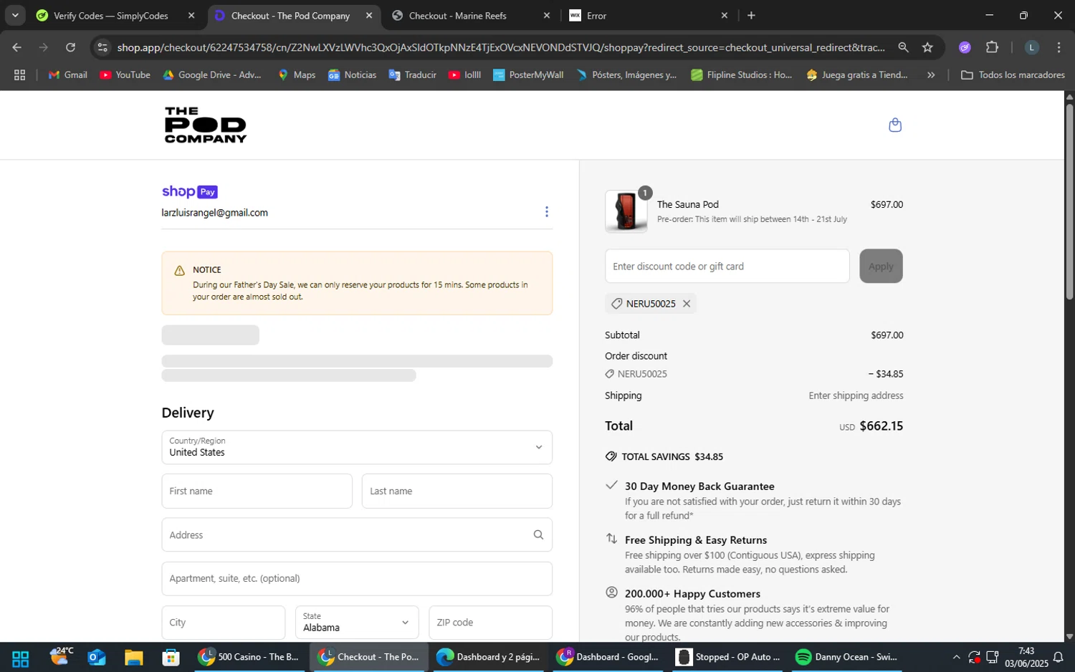1075x672 pixels.
Task: Open a new browser tab
Action: point(751,15)
